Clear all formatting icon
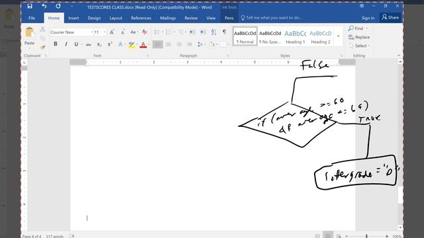424x238 pixels. click(144, 32)
